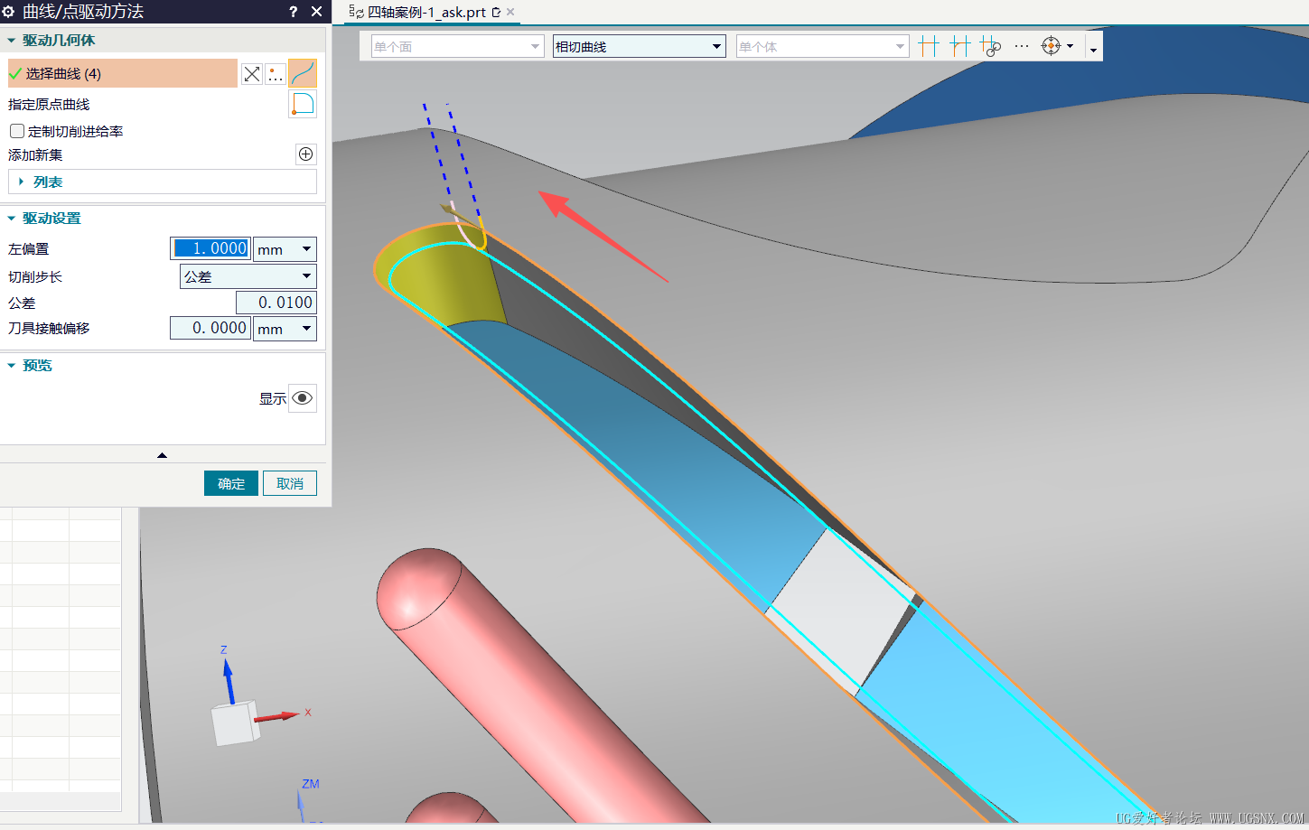
Task: Click the follow fillet toolbar icon
Action: (960, 46)
